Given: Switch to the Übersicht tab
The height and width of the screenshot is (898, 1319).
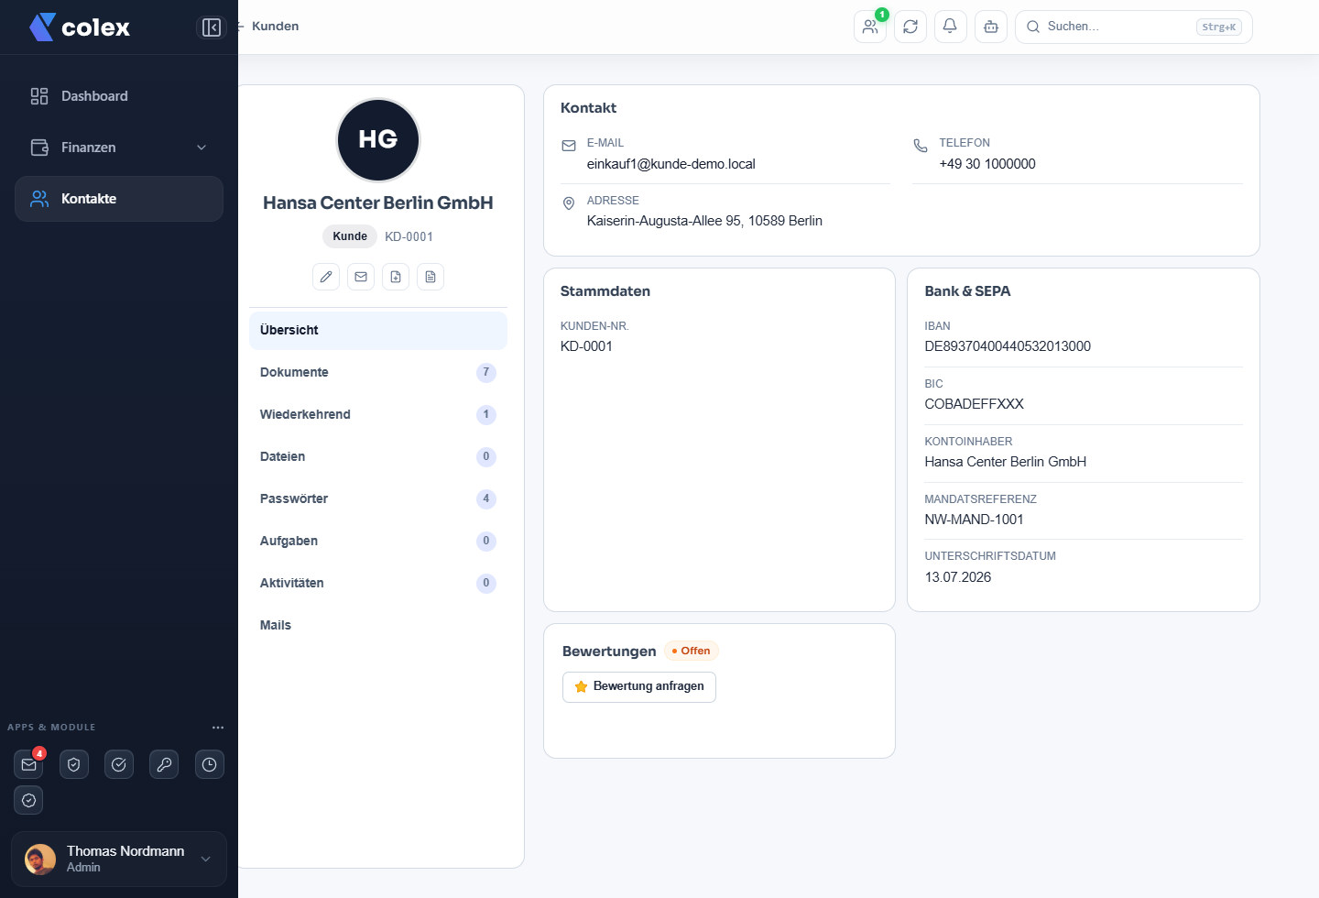Looking at the screenshot, I should tap(378, 330).
